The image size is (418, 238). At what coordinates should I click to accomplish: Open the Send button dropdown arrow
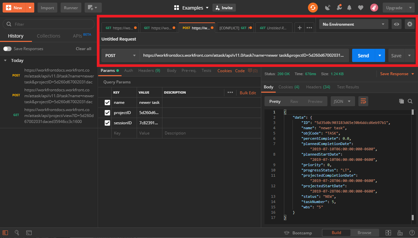(380, 55)
